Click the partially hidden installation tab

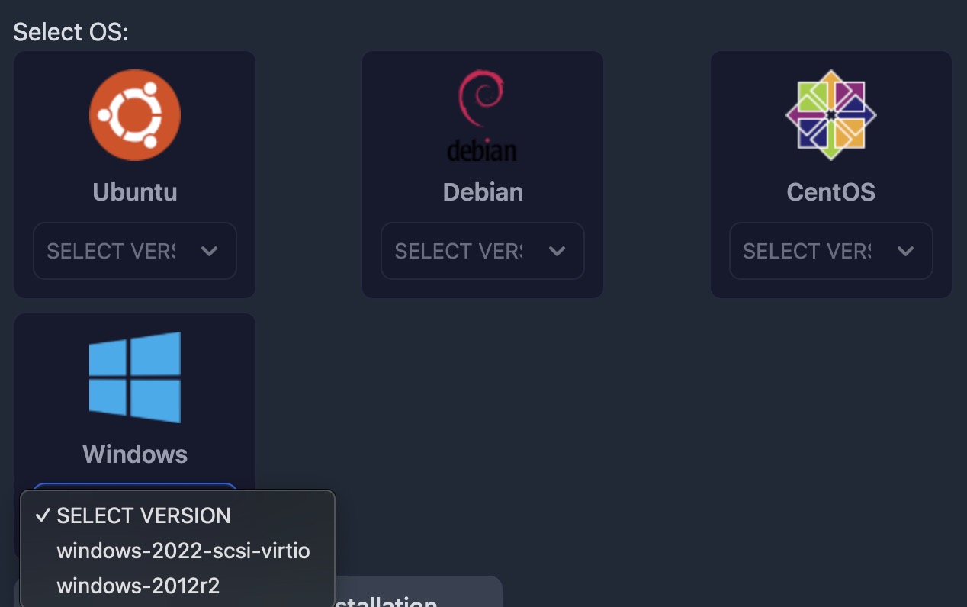pos(418,592)
